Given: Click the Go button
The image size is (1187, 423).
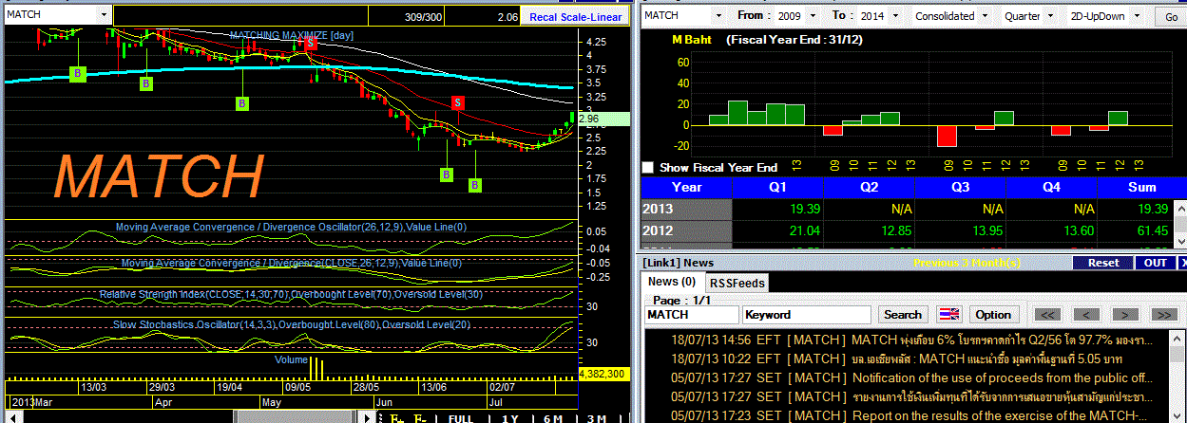Looking at the screenshot, I should pyautogui.click(x=1169, y=16).
